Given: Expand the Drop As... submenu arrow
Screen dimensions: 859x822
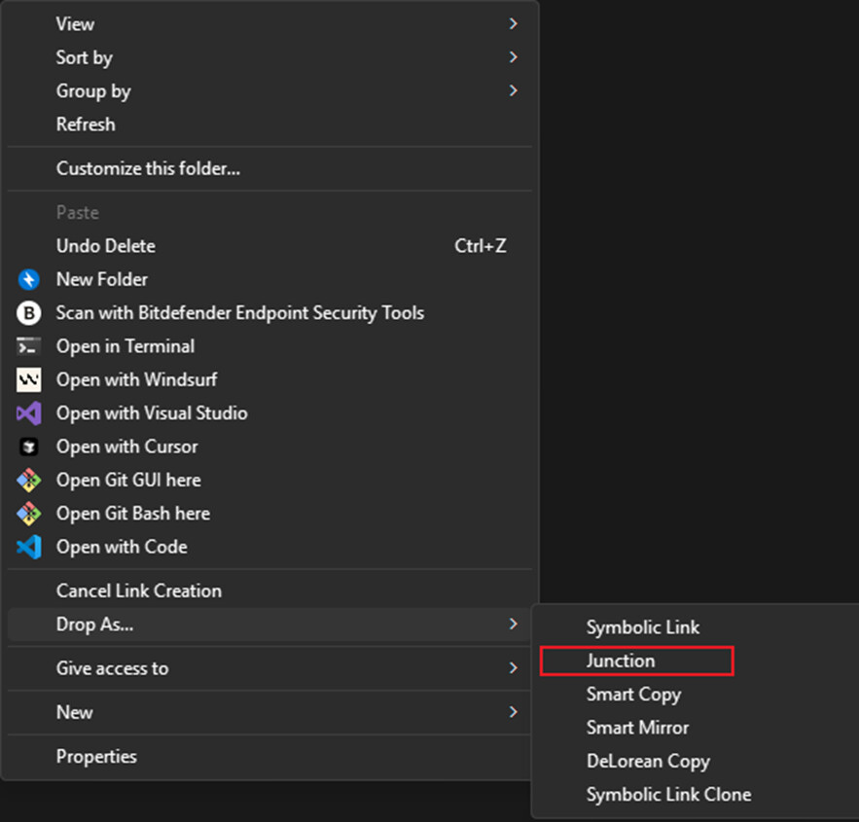Looking at the screenshot, I should pos(513,624).
